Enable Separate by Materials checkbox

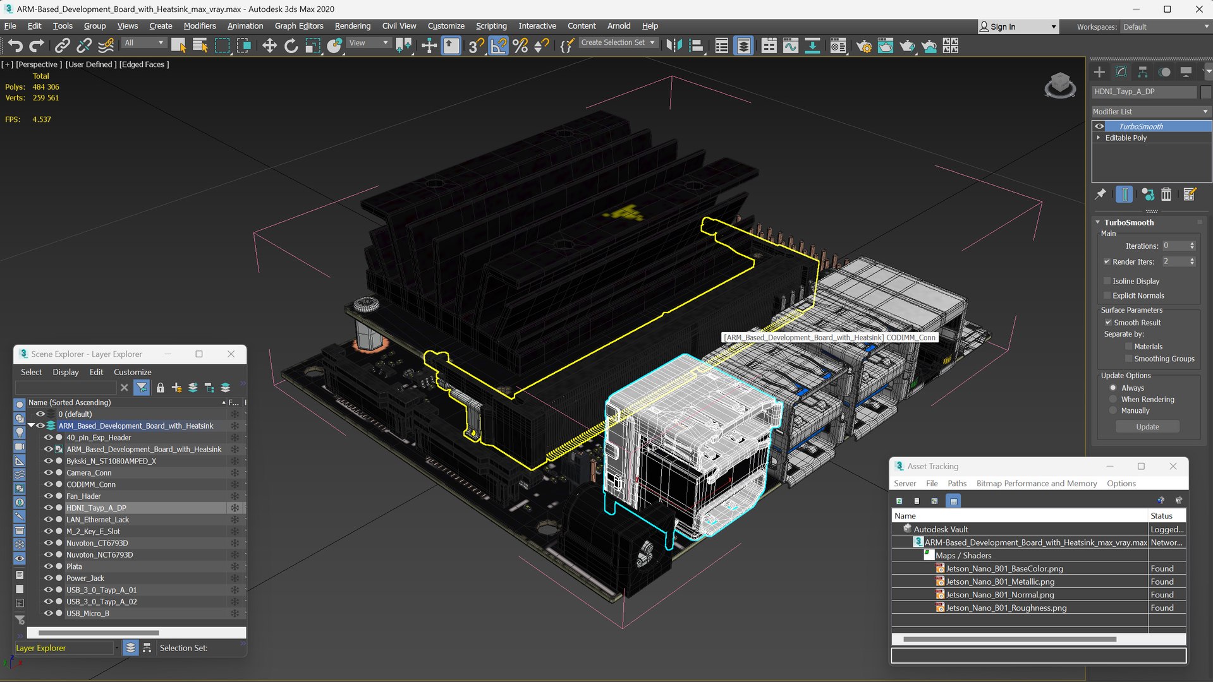pos(1128,347)
